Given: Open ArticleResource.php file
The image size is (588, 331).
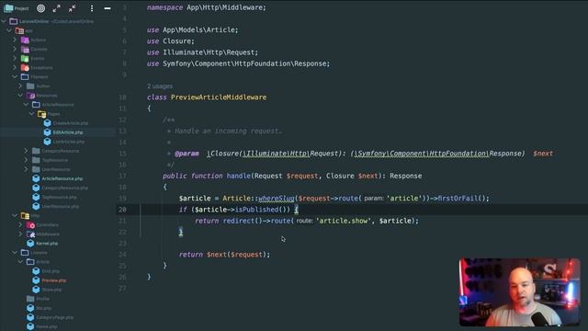Looking at the screenshot, I should coord(62,178).
